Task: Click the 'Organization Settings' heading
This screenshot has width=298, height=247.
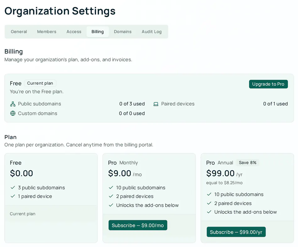Action: (x=60, y=11)
